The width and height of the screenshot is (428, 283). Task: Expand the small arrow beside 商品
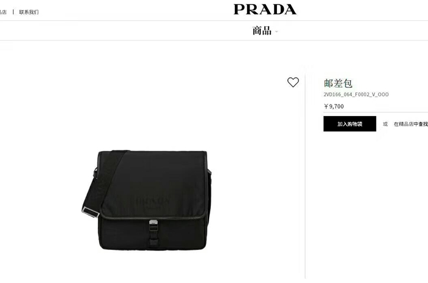coord(276,32)
